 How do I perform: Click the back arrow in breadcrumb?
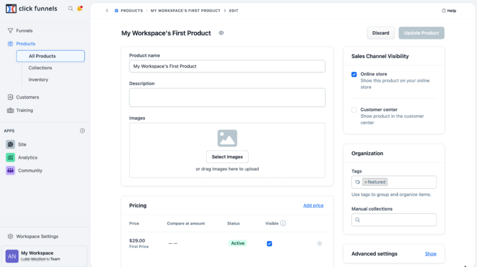107,10
